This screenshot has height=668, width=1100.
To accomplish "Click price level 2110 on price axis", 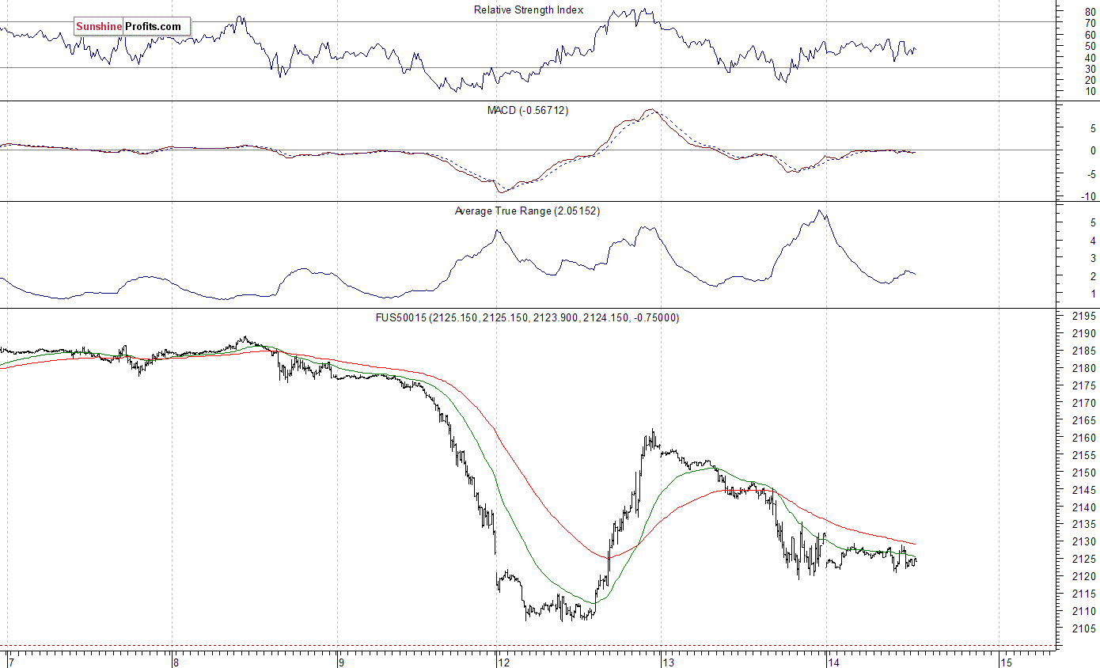I will [x=1084, y=612].
